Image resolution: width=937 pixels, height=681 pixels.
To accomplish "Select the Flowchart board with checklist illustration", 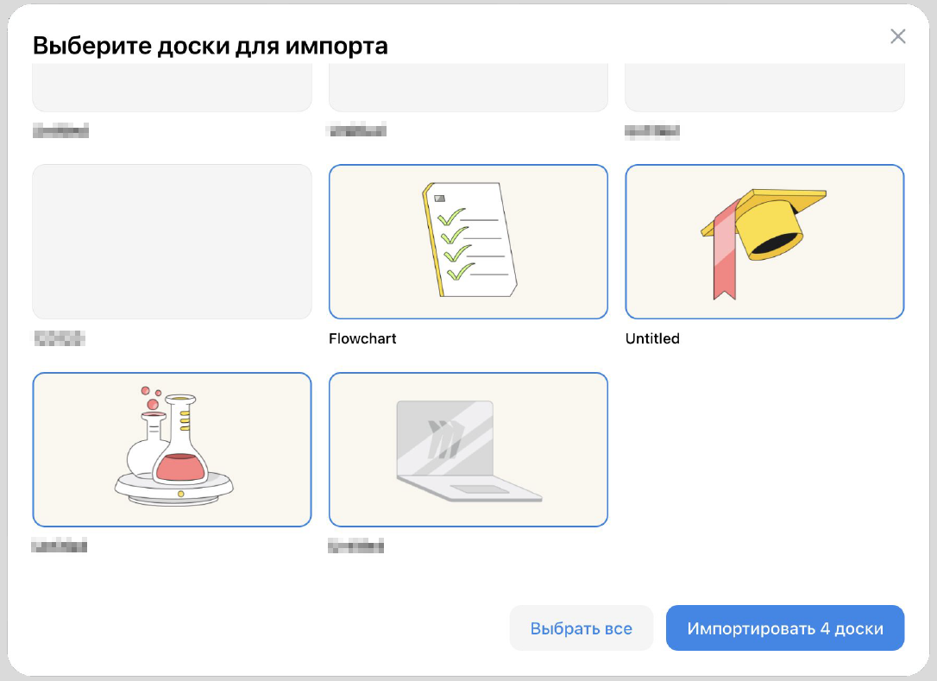I will click(468, 242).
